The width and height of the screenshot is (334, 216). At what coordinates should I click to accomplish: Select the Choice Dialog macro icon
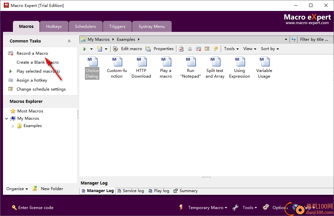tap(92, 68)
